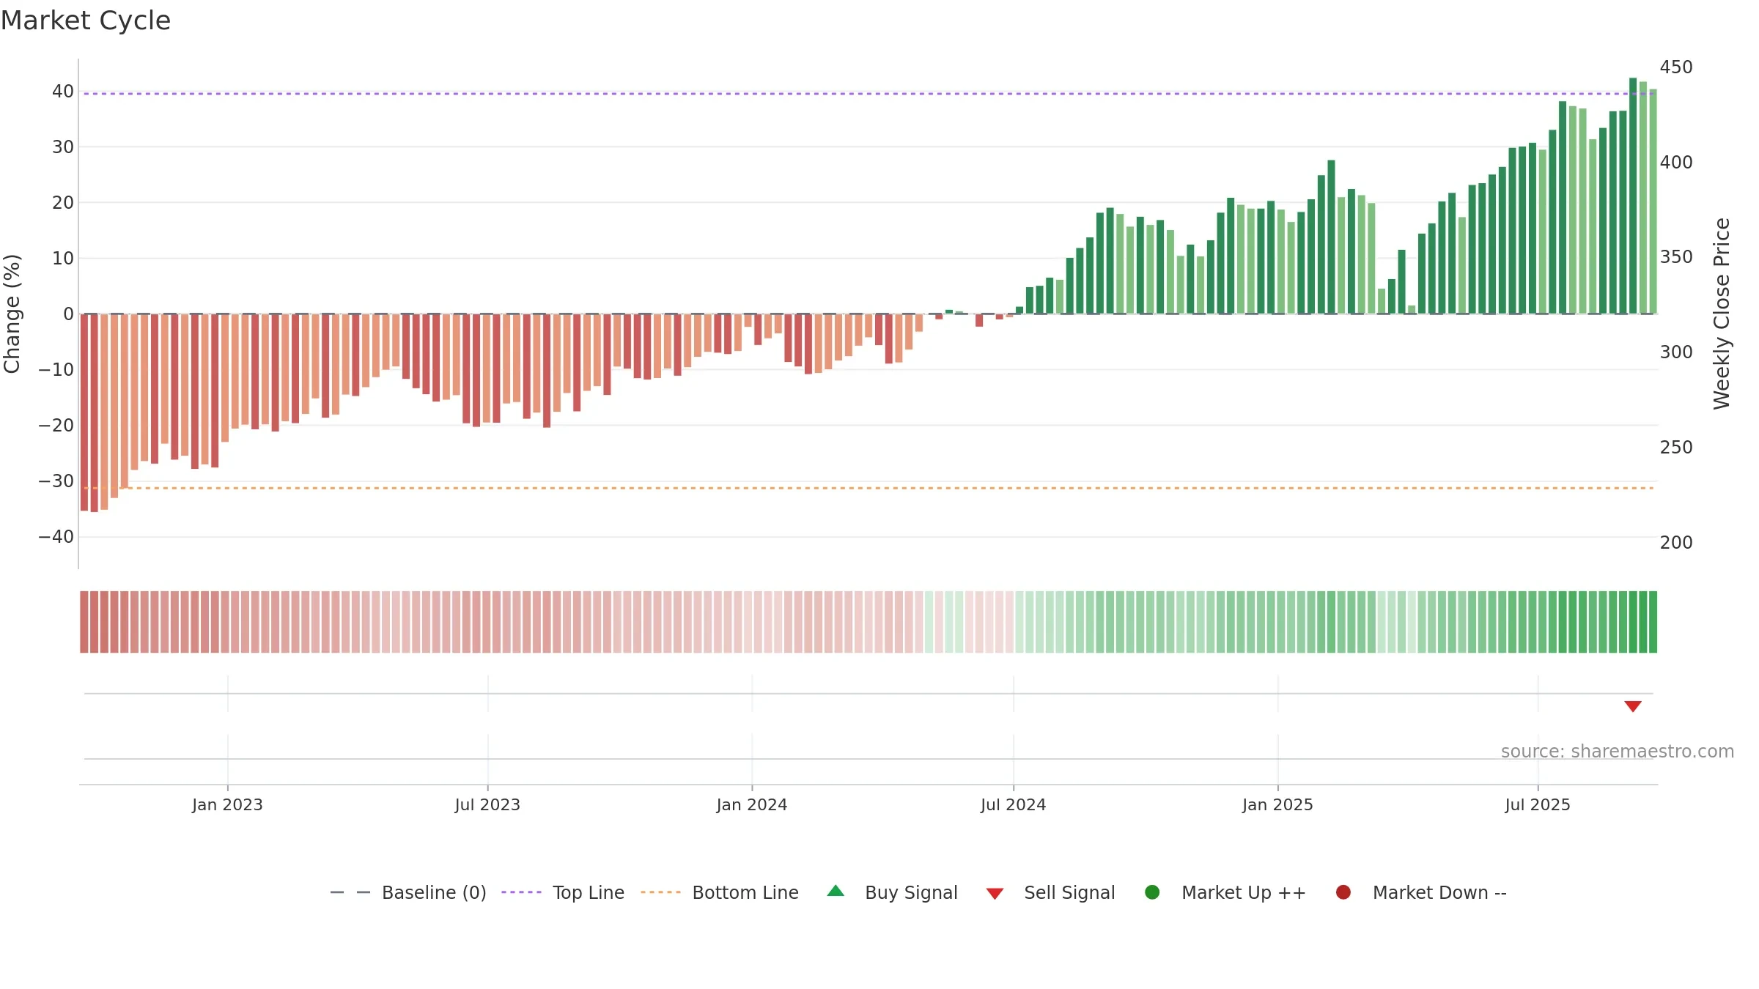Click the grey dashed Baseline legend sample
This screenshot has width=1759, height=989.
(350, 892)
